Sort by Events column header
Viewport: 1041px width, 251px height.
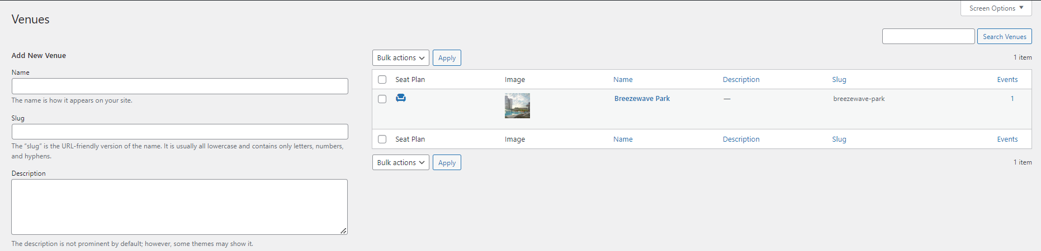[x=1007, y=80]
